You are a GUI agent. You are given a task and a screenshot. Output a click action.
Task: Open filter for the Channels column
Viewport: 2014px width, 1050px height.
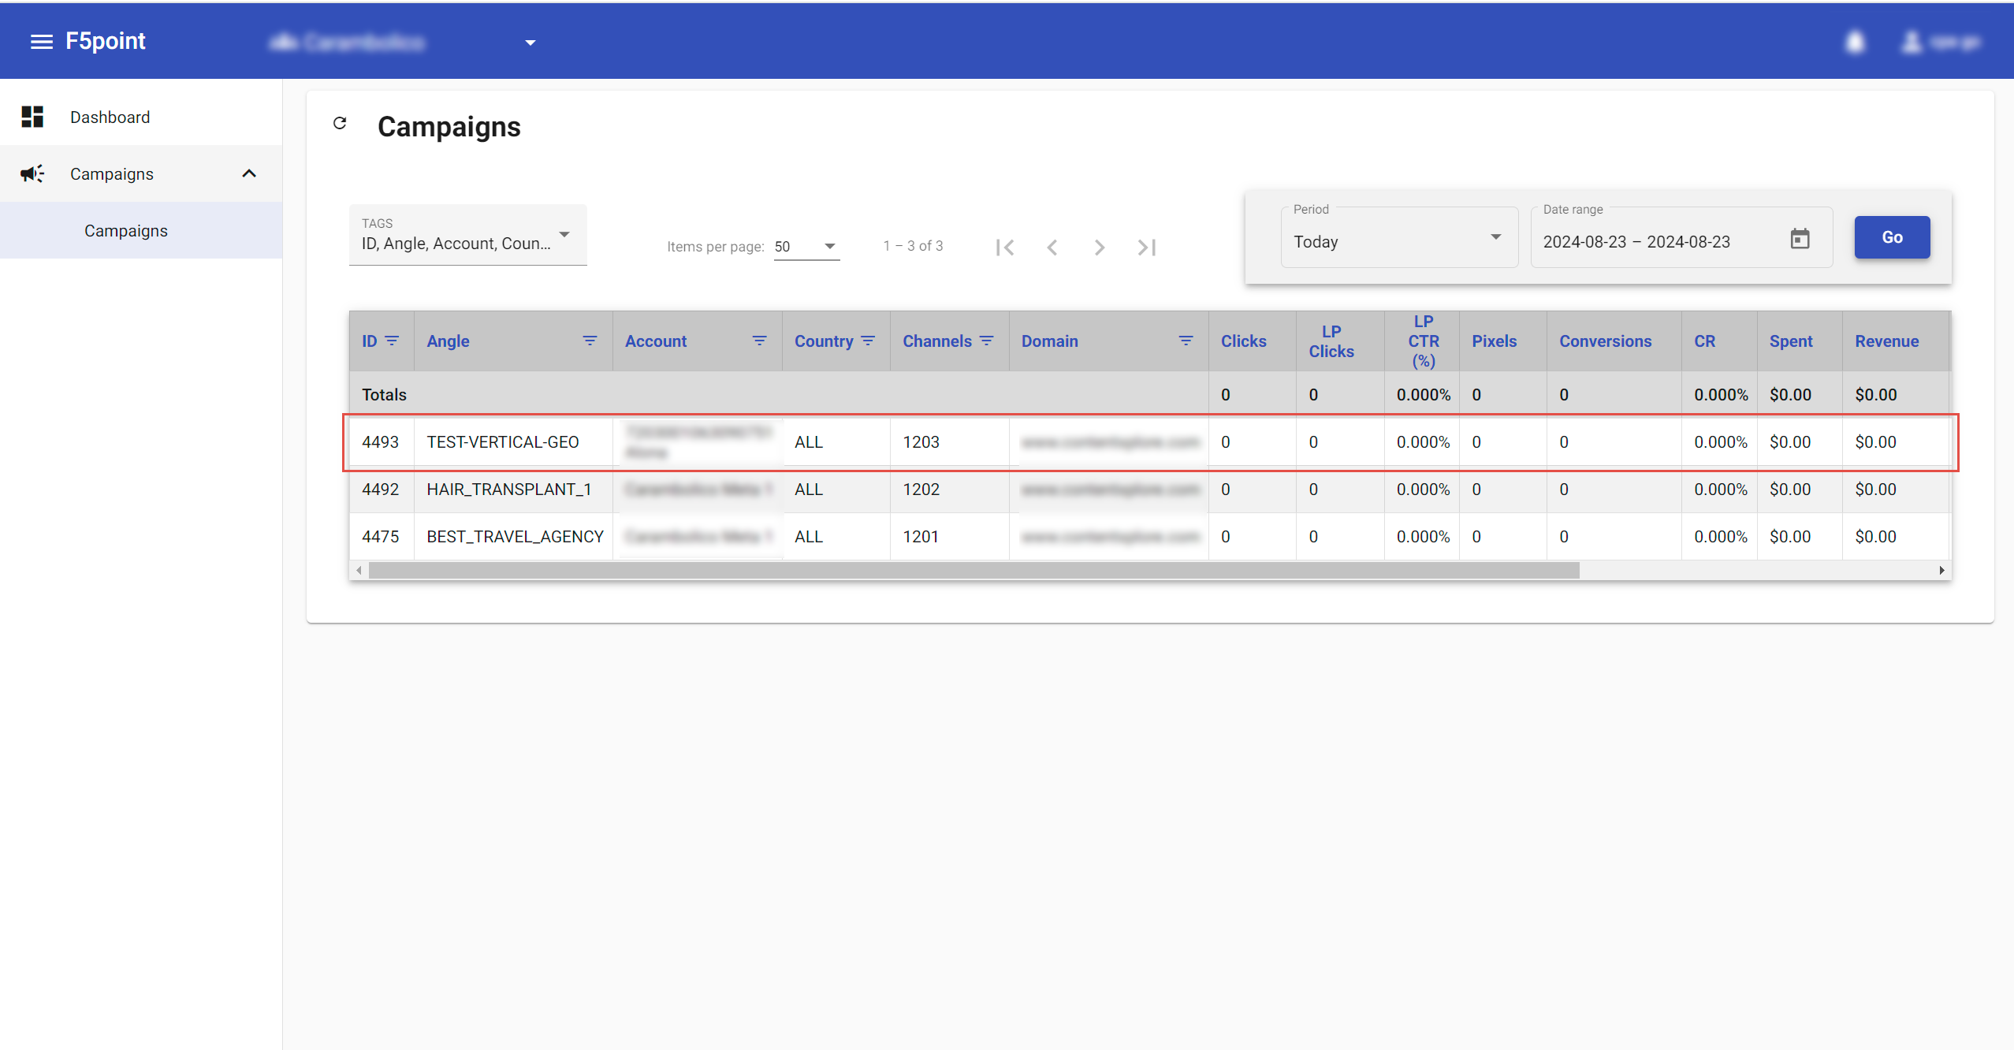(986, 341)
